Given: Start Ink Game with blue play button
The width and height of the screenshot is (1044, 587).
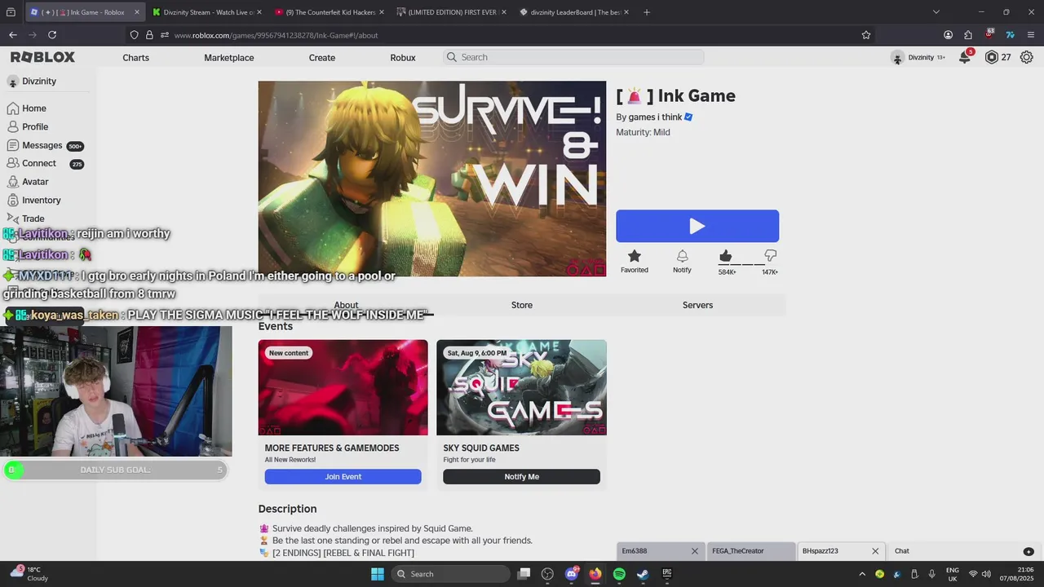Looking at the screenshot, I should point(697,226).
